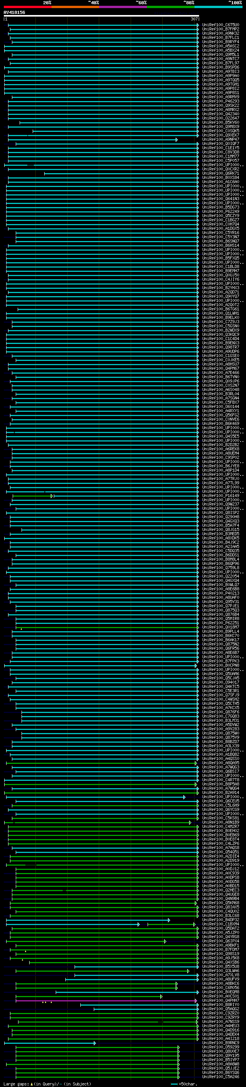
Task: Click the purple ~60% identity legend swatch
Action: 123,7
